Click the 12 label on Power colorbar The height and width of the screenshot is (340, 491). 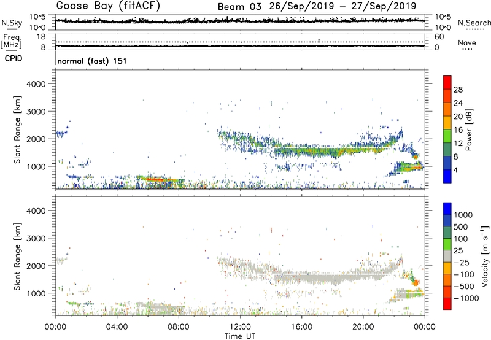click(458, 144)
